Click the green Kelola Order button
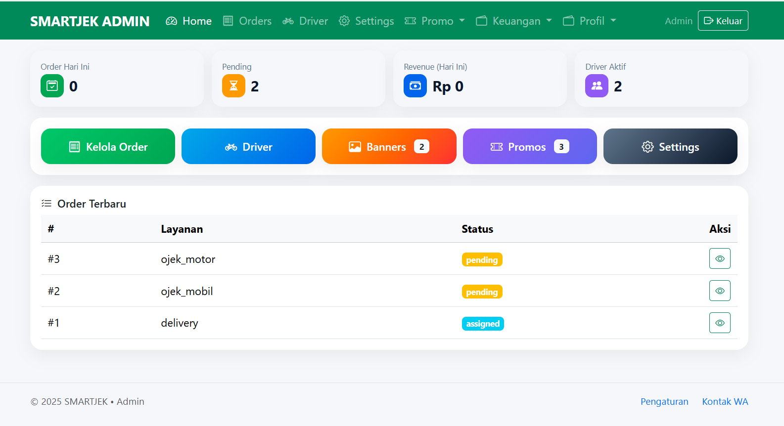Screen dimensions: 784x426 tap(108, 147)
